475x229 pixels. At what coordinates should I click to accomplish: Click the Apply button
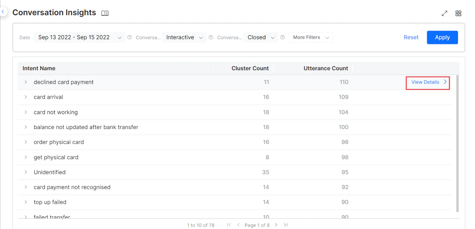click(x=442, y=37)
